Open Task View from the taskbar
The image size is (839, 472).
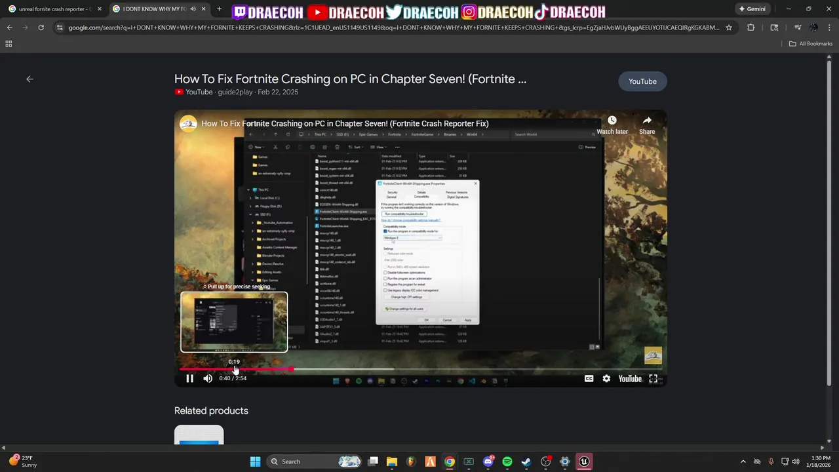click(x=373, y=462)
